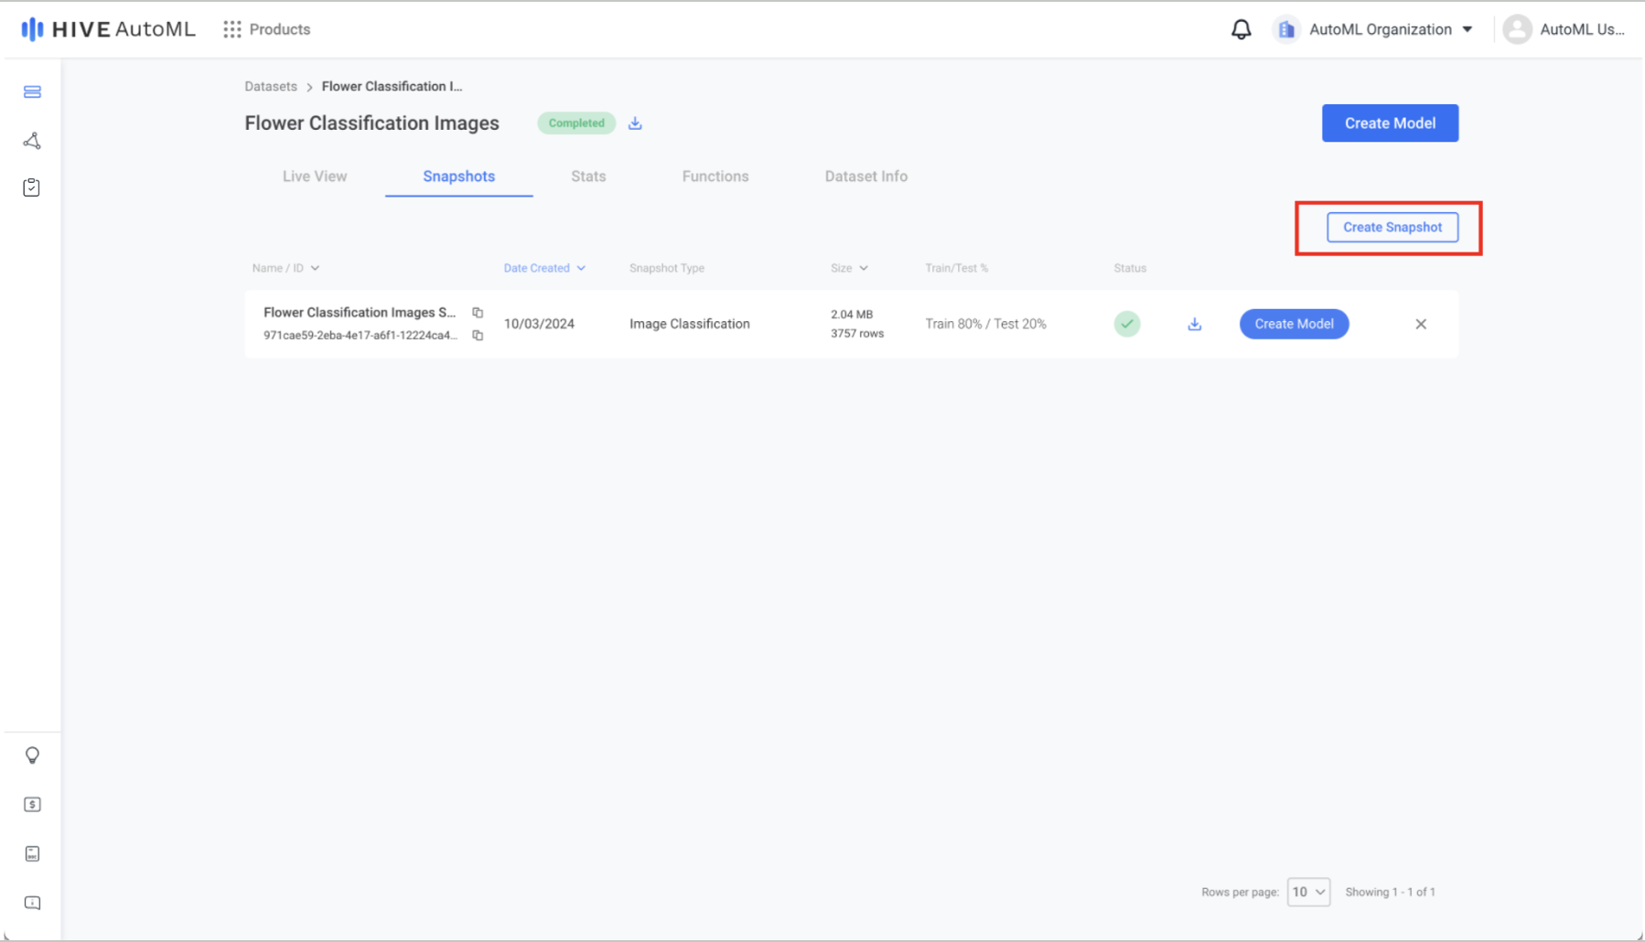Copy the snapshot name
The height and width of the screenshot is (942, 1645).
point(478,313)
